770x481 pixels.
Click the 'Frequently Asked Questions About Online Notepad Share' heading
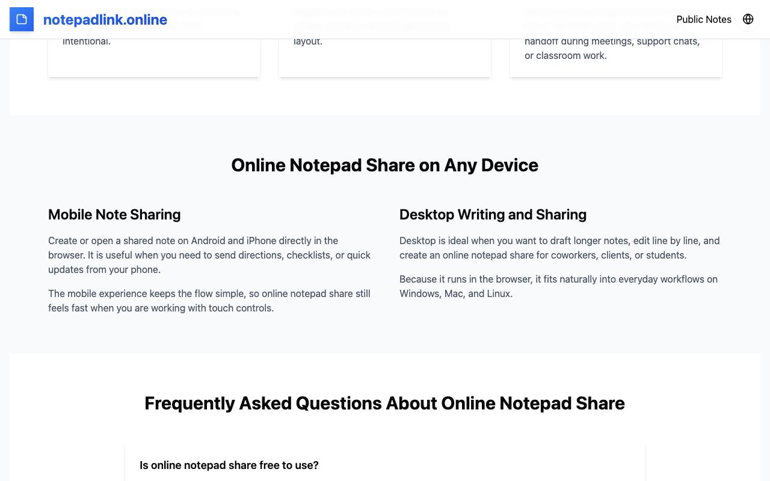[x=385, y=403]
